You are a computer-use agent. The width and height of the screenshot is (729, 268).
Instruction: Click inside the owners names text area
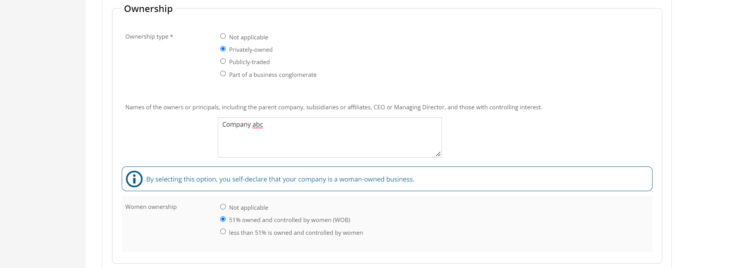coord(330,137)
